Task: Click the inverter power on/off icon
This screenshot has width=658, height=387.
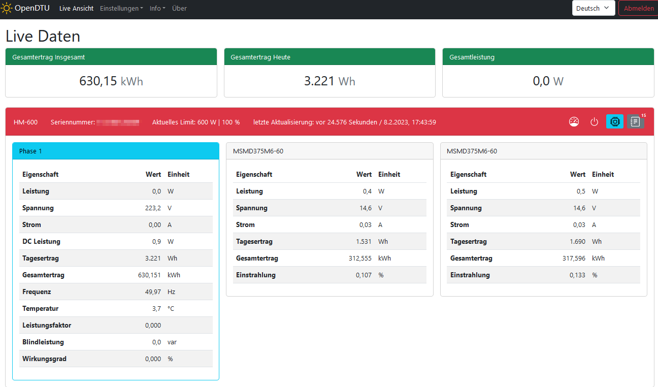Action: coord(595,122)
